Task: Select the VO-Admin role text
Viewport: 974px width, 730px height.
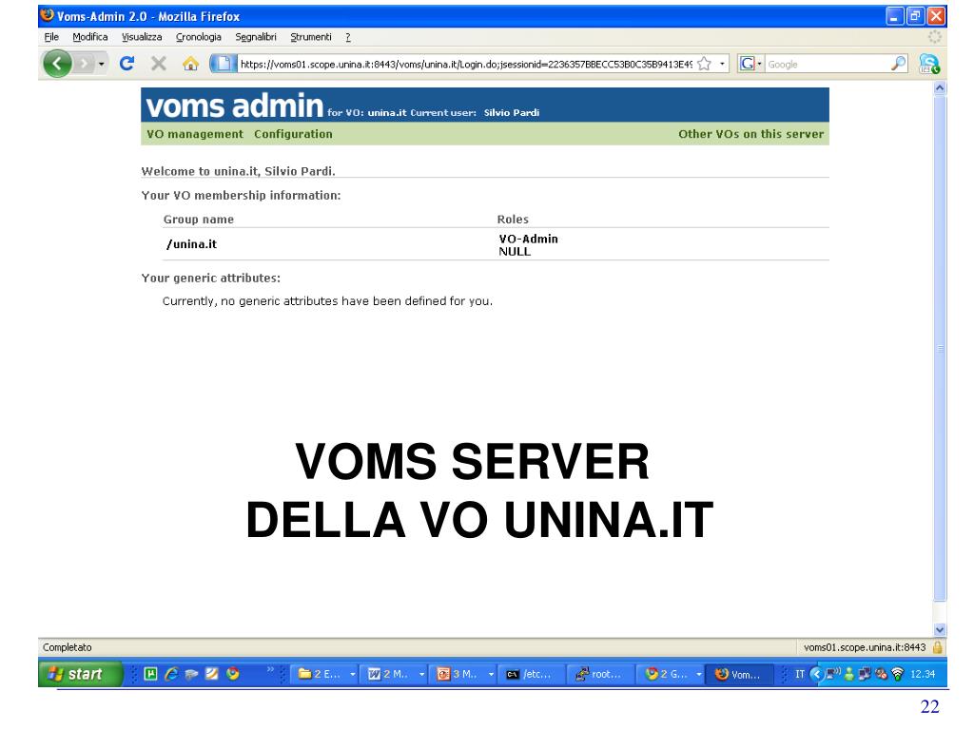Action: (x=528, y=239)
